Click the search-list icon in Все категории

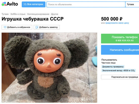pos(25,4)
